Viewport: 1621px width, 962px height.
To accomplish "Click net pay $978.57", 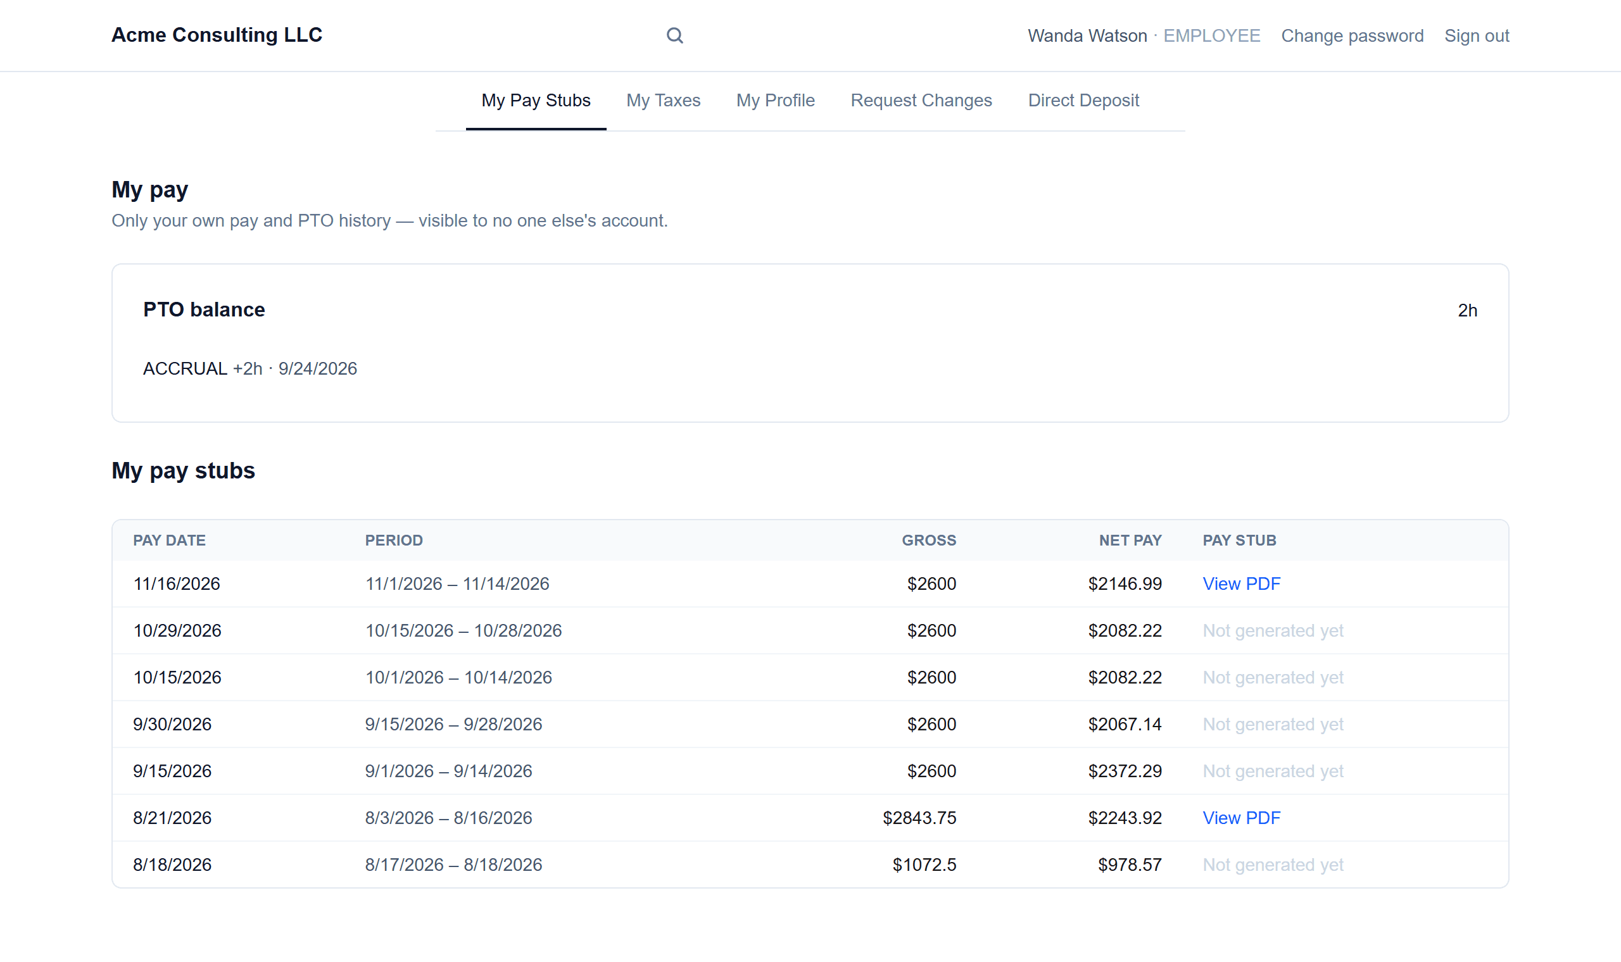I will (1129, 864).
